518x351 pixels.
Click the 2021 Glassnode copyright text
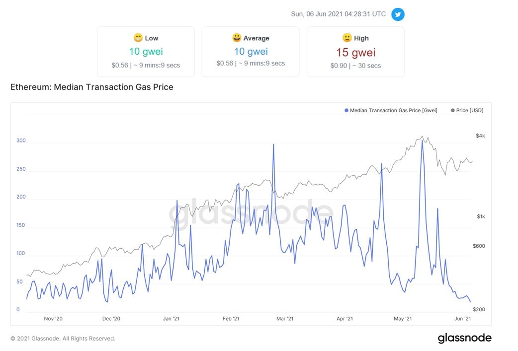click(63, 338)
